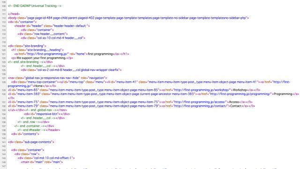300x169 pixels.
Task: Click the div class="row" line
Action: (x=27, y=154)
